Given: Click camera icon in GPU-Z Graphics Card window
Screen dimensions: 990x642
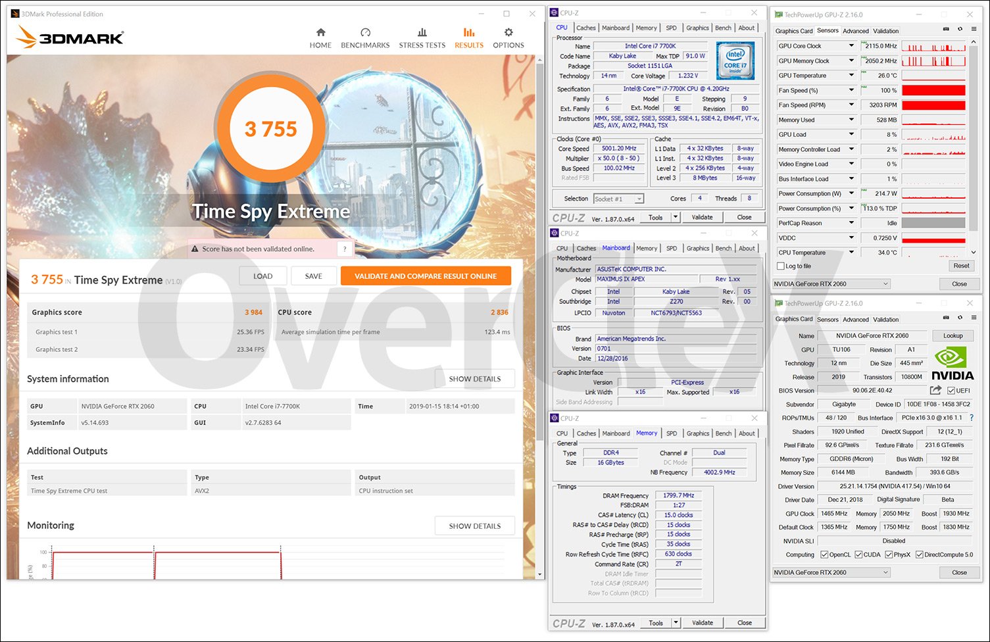Looking at the screenshot, I should [x=946, y=318].
